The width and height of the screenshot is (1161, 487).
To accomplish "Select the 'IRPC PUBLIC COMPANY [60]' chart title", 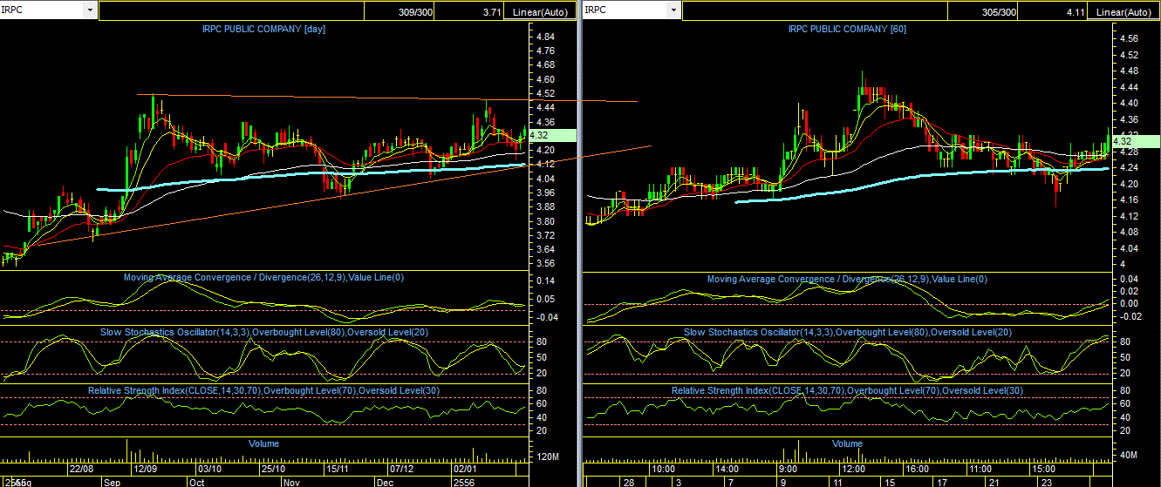I will click(x=847, y=29).
